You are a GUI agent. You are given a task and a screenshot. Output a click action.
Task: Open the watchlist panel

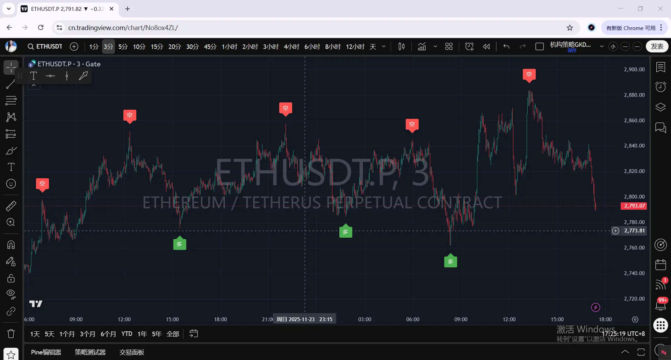click(x=661, y=67)
